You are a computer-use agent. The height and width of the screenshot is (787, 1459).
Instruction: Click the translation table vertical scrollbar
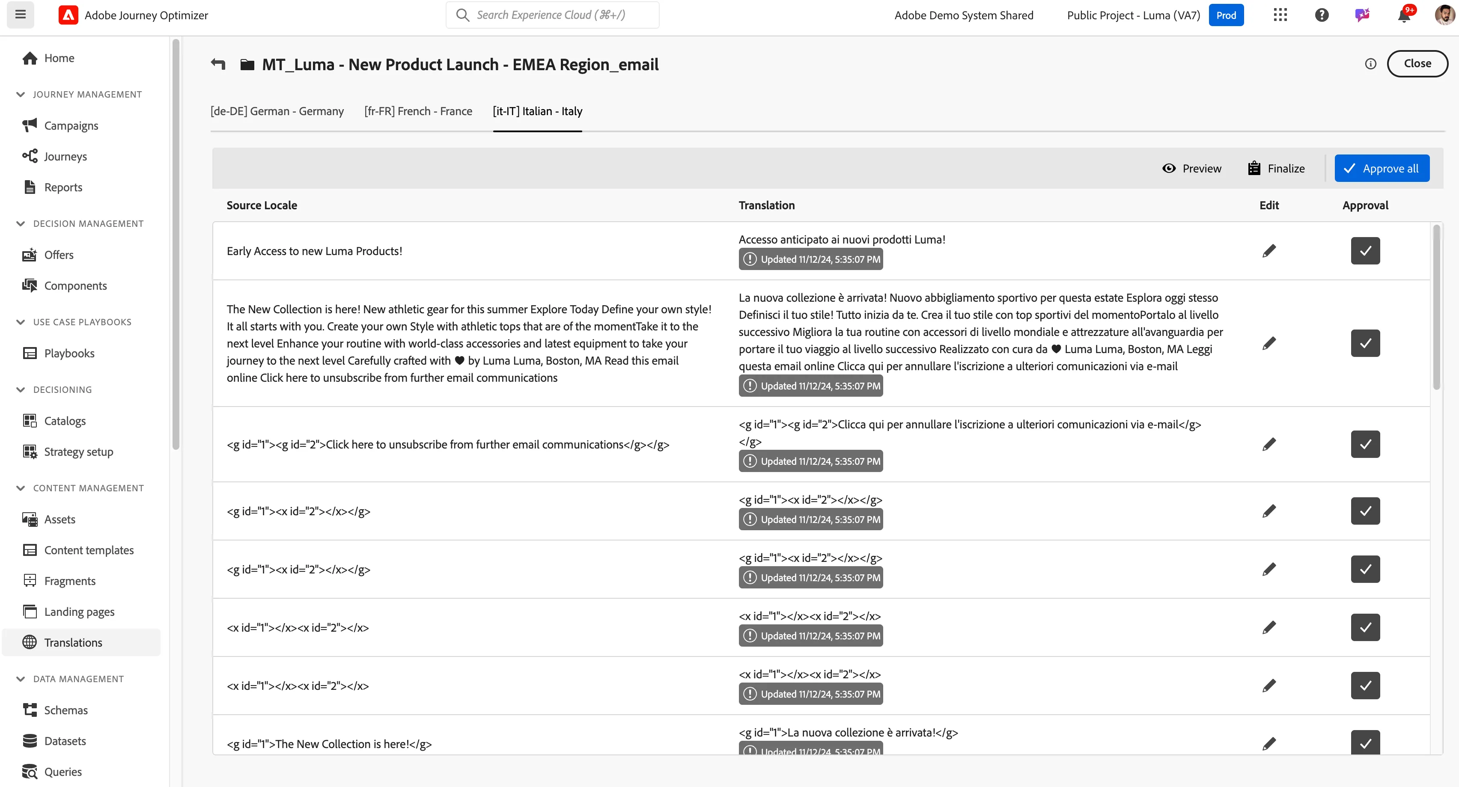point(1436,307)
